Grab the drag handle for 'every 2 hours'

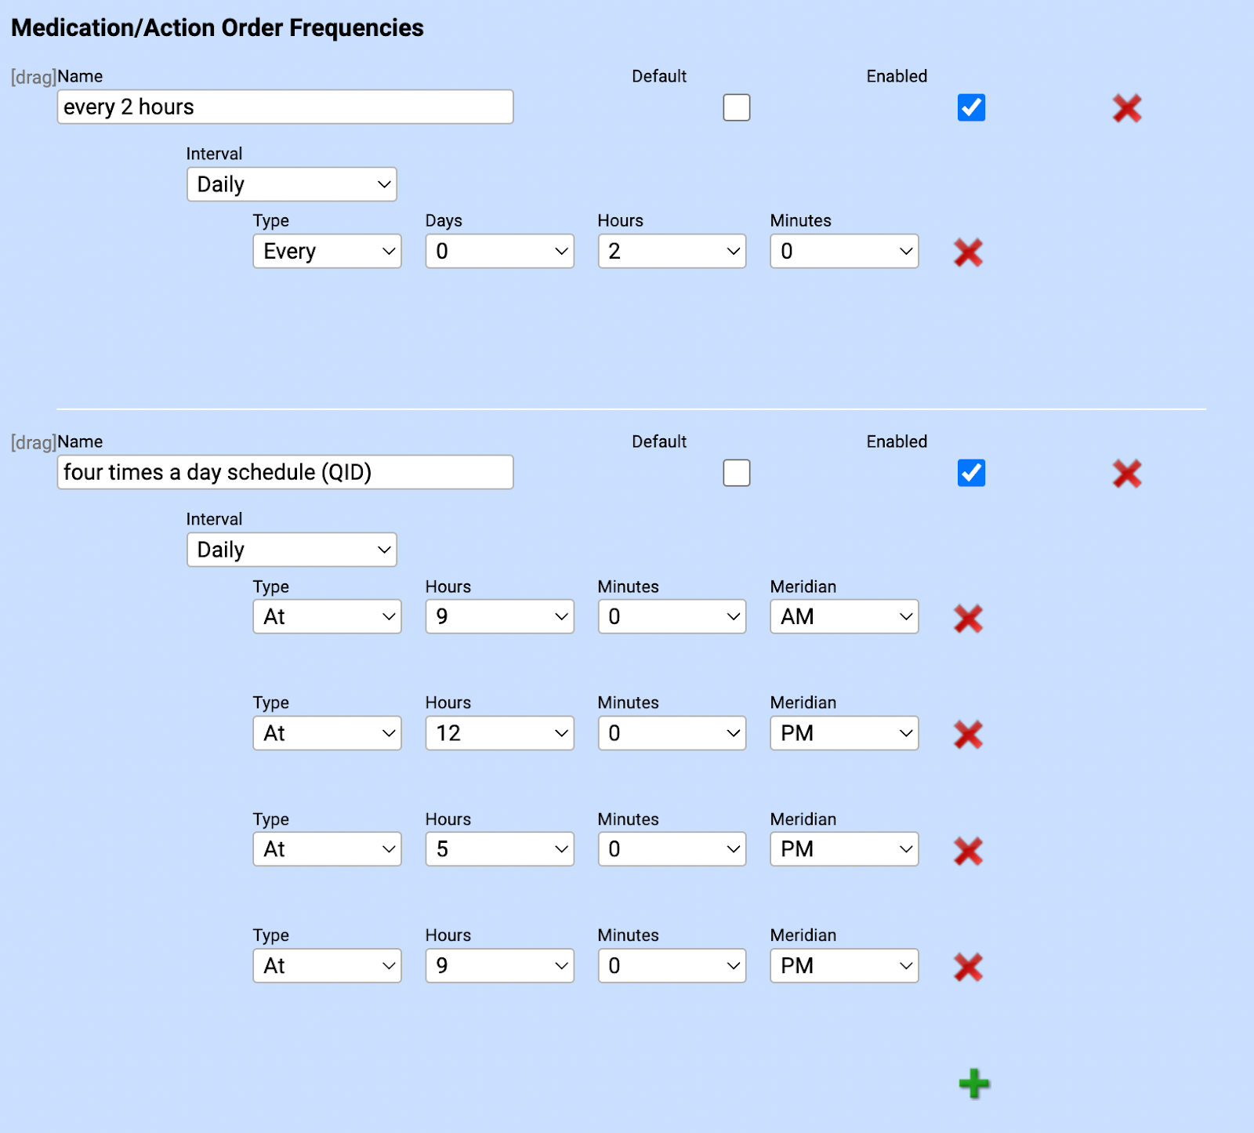point(33,76)
